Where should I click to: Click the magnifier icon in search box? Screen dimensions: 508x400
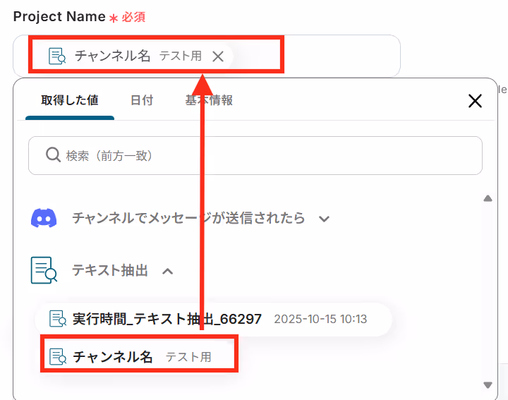point(53,155)
